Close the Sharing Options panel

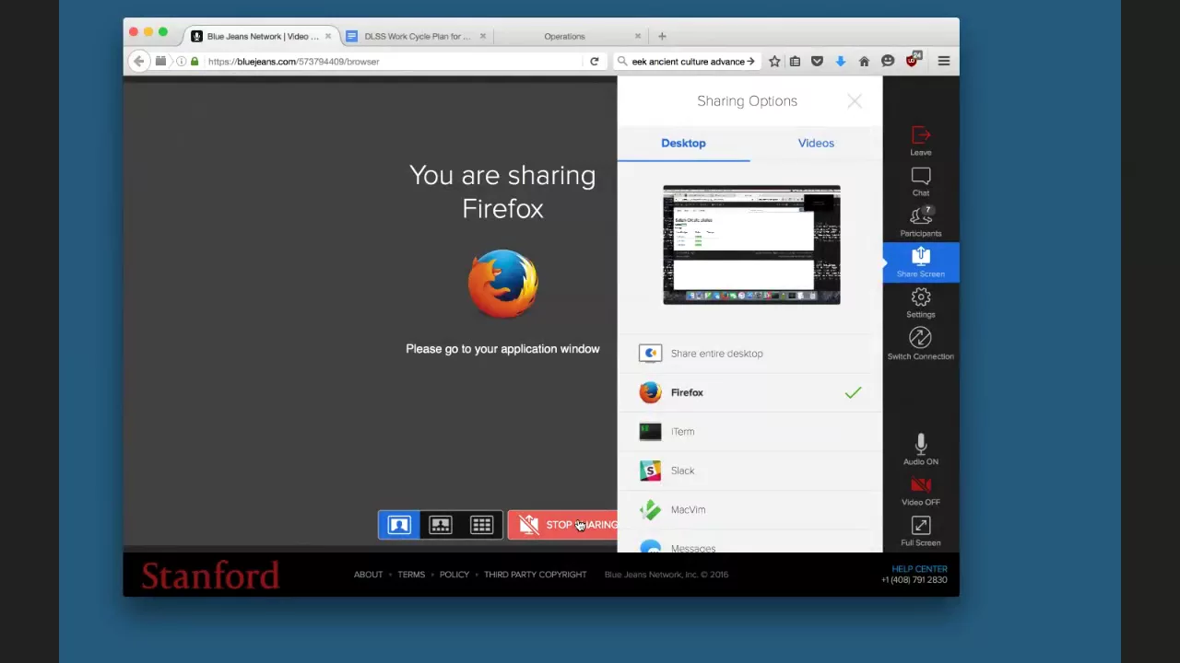point(855,101)
